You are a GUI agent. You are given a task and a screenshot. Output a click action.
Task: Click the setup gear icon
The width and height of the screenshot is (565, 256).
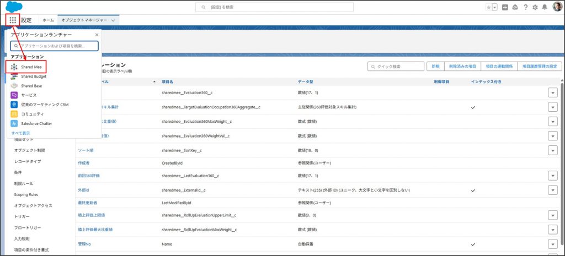point(535,7)
